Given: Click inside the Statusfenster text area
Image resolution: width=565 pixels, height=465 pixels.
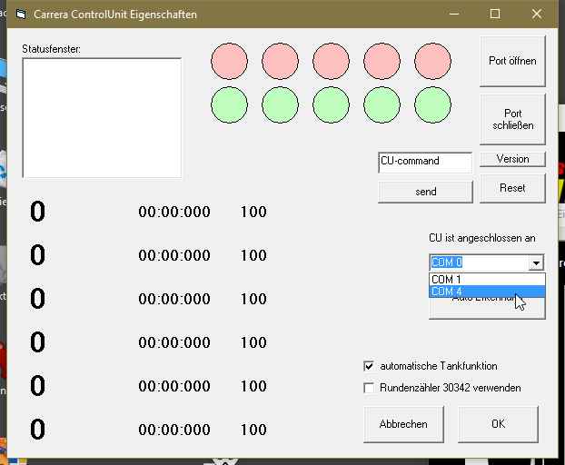Looking at the screenshot, I should tap(102, 118).
